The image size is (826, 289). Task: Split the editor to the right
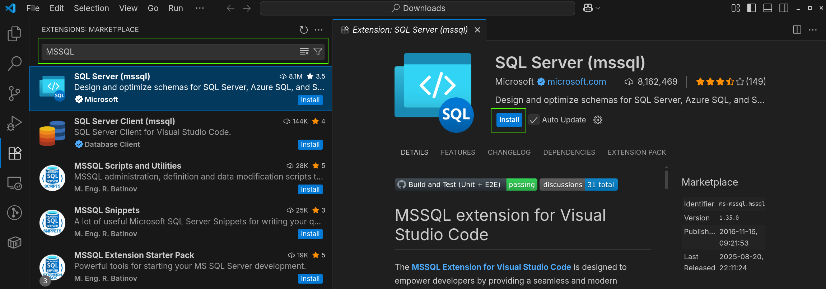pos(797,30)
